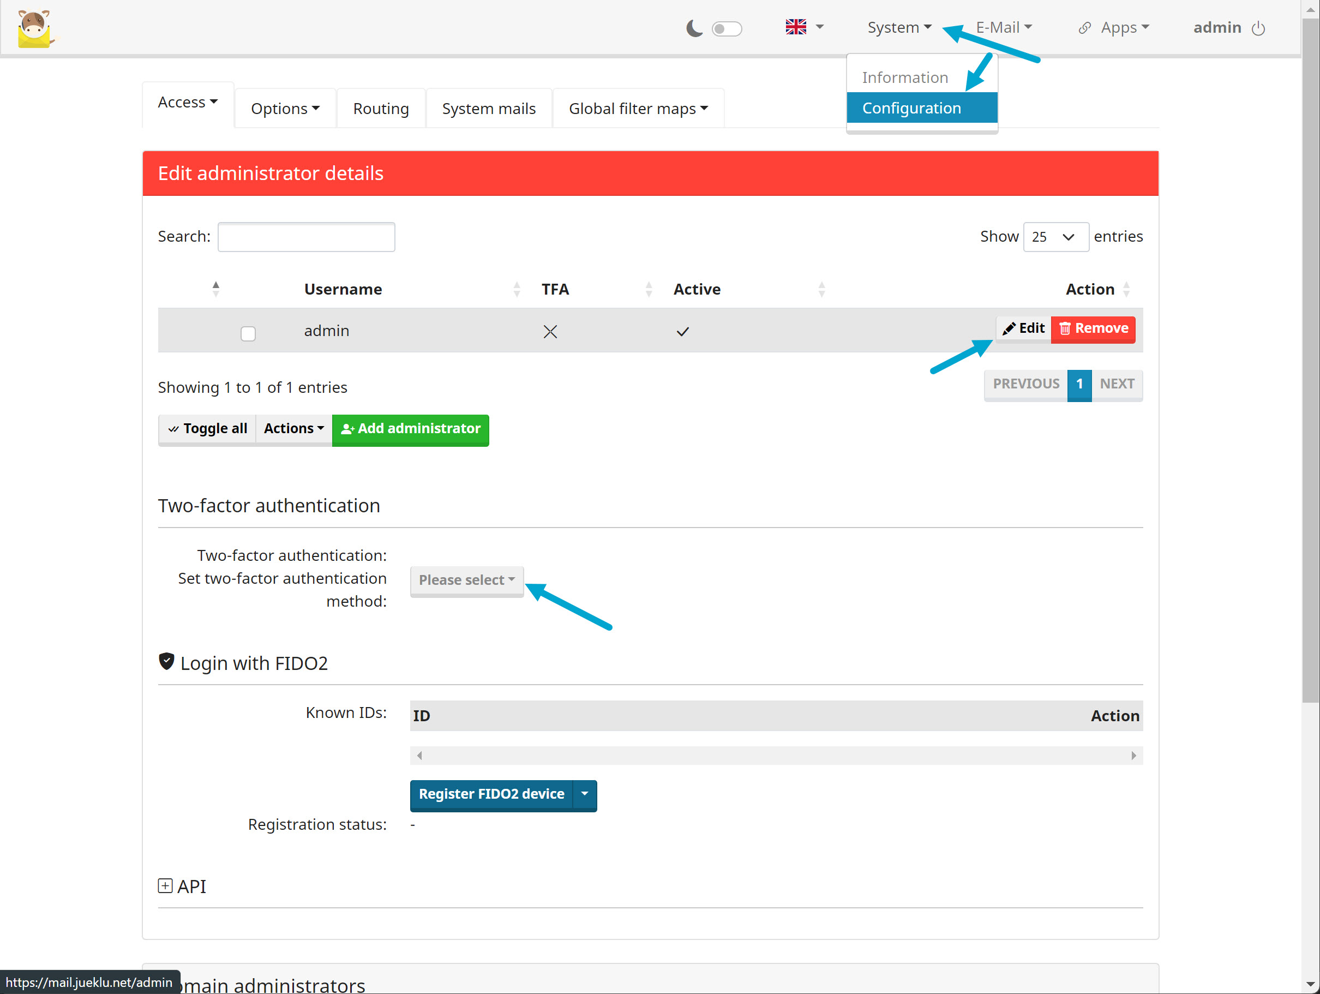Viewport: 1320px width, 994px height.
Task: Click Toggle all to select all entries
Action: [207, 429]
